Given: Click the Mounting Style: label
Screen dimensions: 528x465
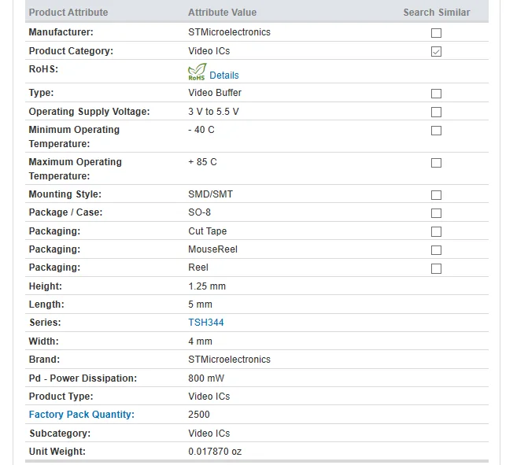Looking at the screenshot, I should [65, 194].
